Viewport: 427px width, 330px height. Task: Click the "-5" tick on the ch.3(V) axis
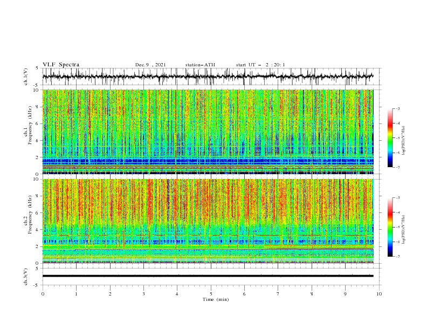(37, 285)
